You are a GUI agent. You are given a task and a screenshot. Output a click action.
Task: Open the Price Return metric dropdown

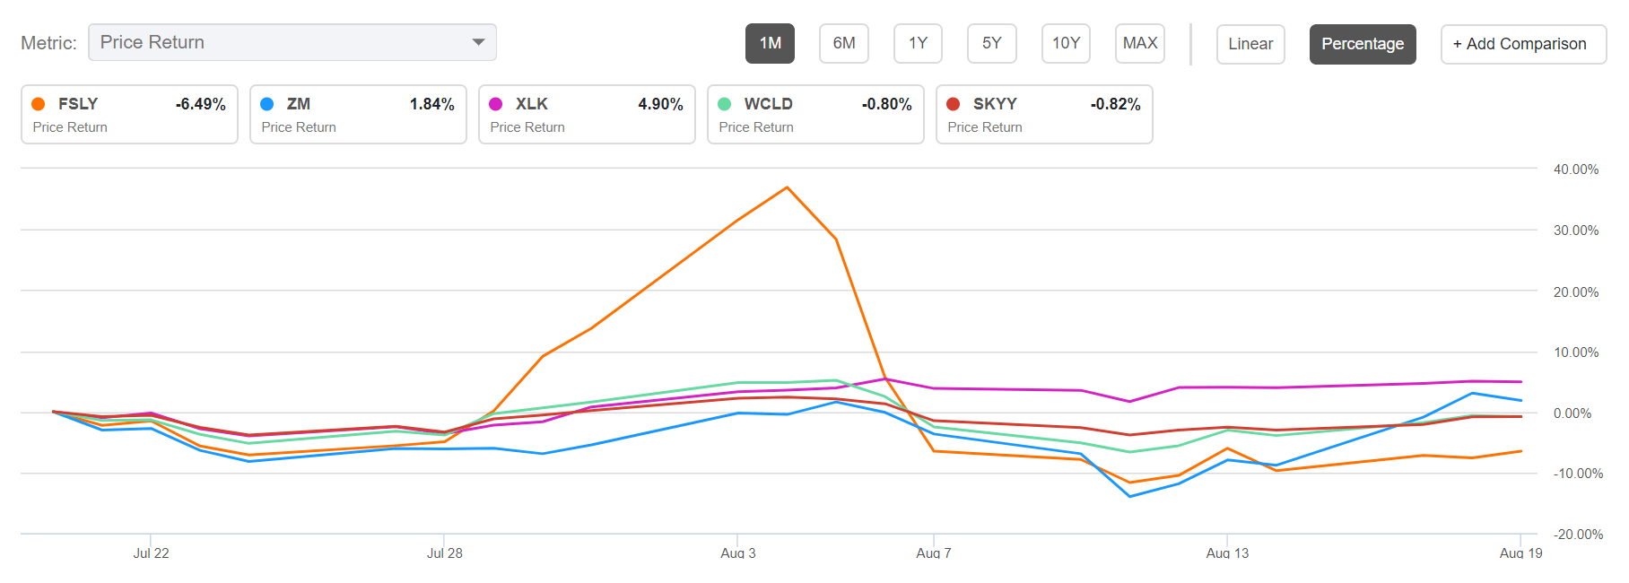292,42
